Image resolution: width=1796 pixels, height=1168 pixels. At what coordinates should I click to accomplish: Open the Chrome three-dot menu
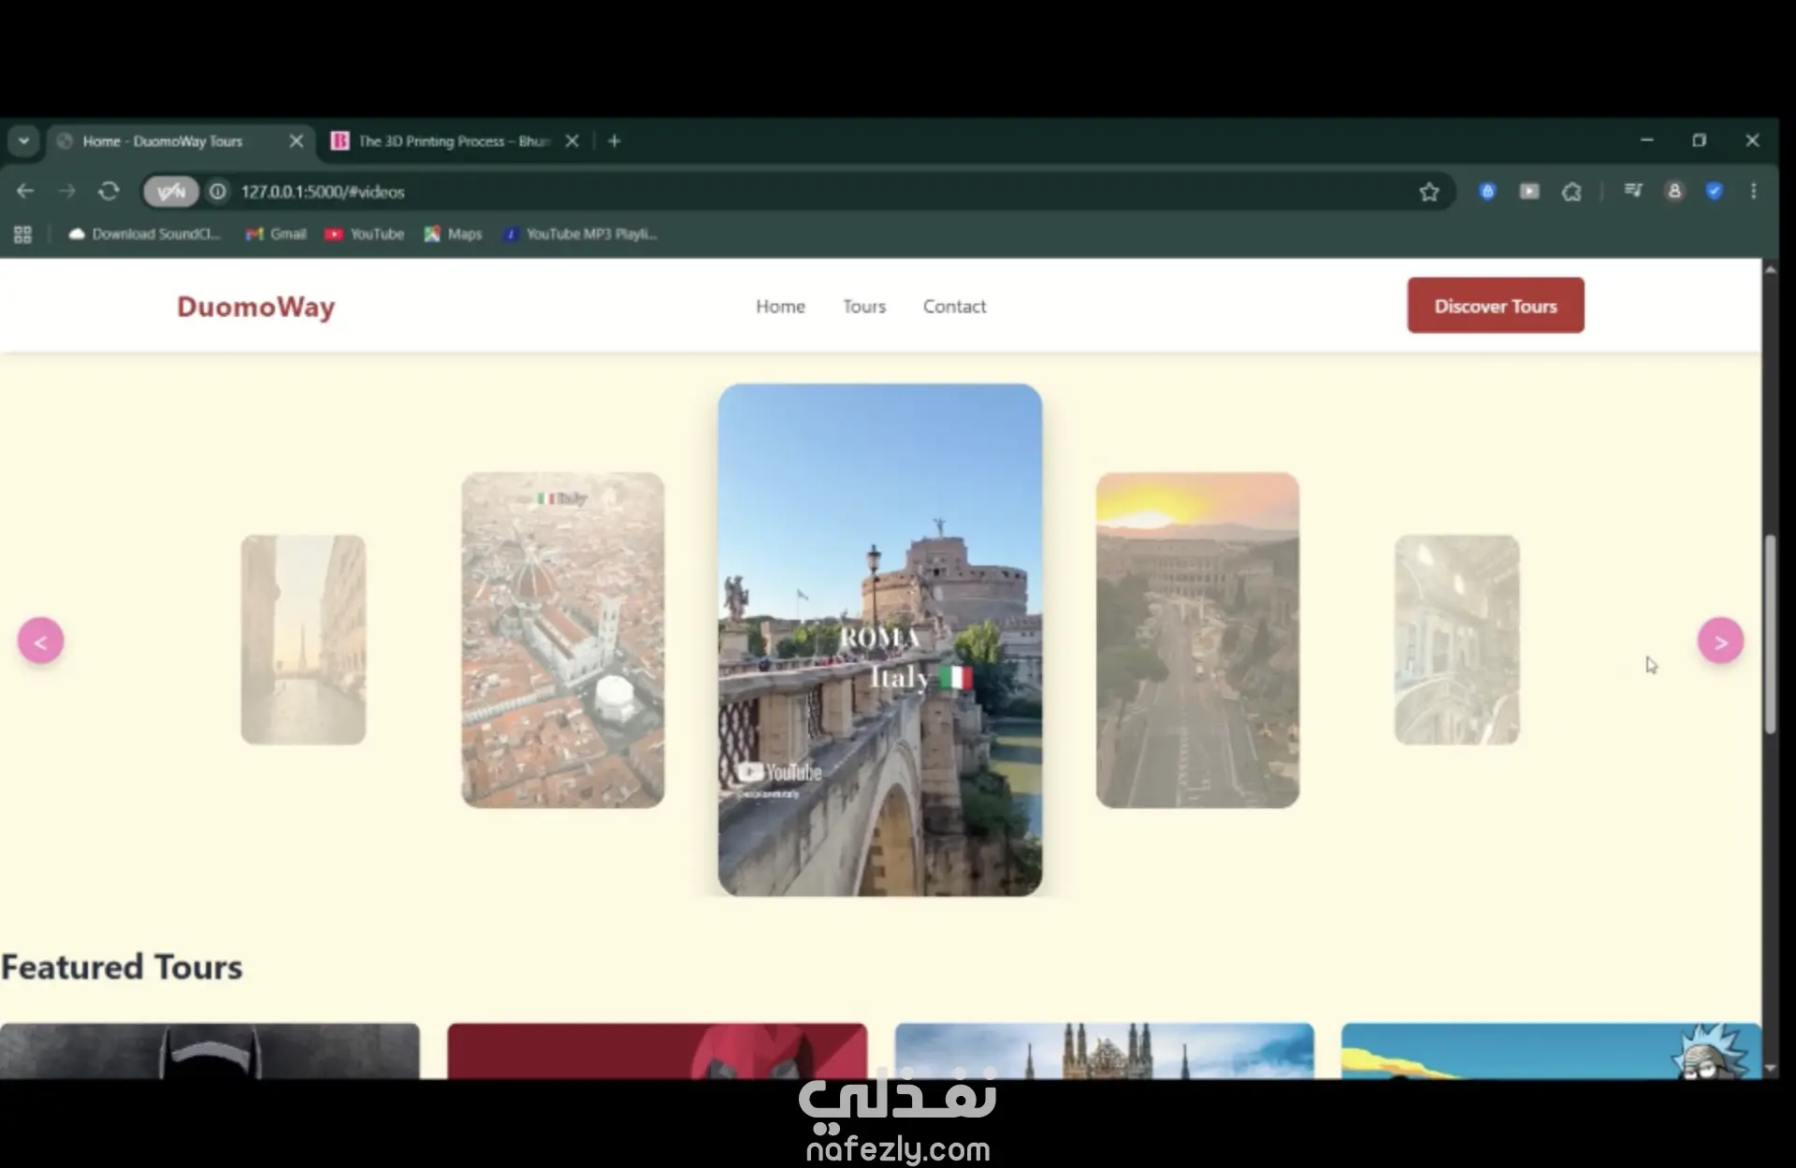(1753, 192)
